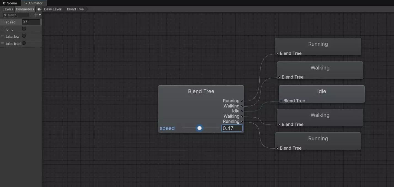Screen dimensions: 394x187
Task: Click input port of bottom Running node
Action: (x=277, y=148)
